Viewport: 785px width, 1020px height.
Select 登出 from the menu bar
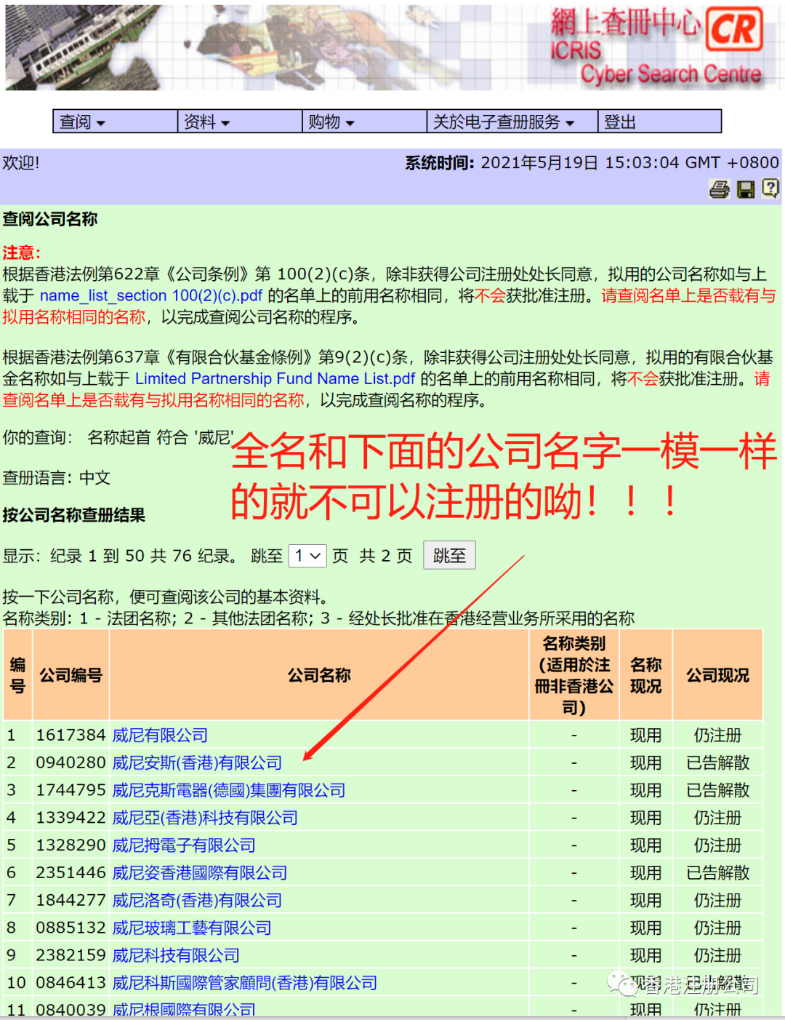(x=619, y=121)
